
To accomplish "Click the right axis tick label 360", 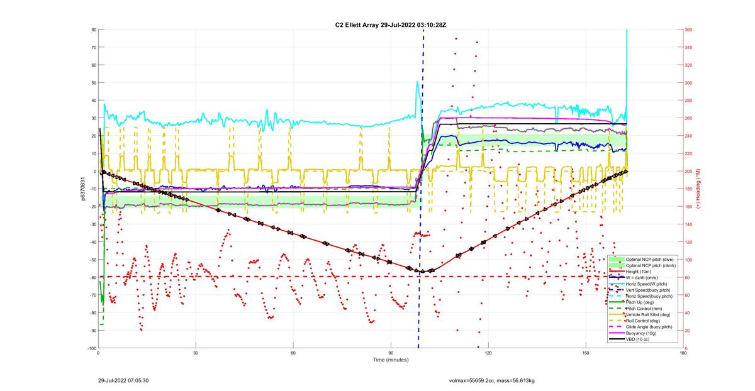I will click(x=688, y=30).
